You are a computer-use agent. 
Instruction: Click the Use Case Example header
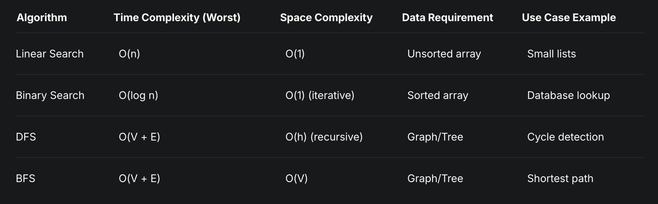point(569,17)
